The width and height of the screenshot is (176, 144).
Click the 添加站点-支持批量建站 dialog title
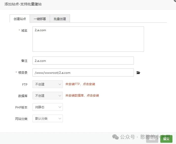click(x=23, y=4)
